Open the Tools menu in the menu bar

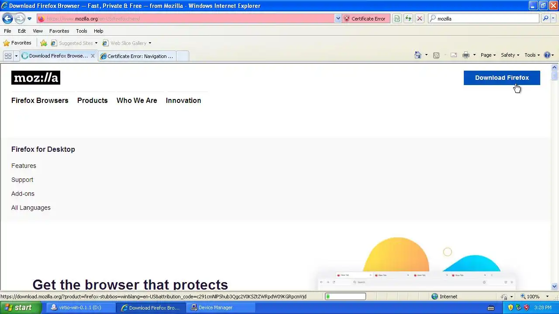[82, 31]
